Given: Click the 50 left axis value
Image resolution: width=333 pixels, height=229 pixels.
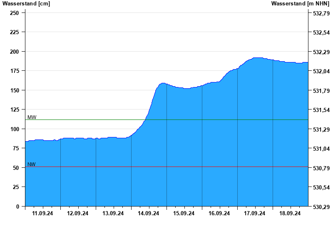Looking at the screenshot, I should point(16,168).
